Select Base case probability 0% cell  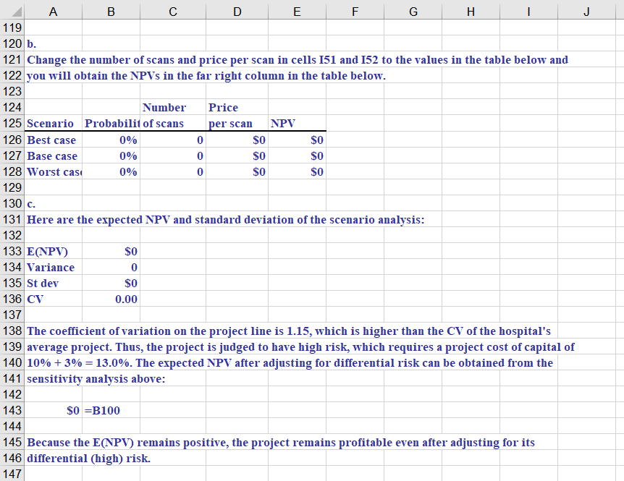(111, 156)
